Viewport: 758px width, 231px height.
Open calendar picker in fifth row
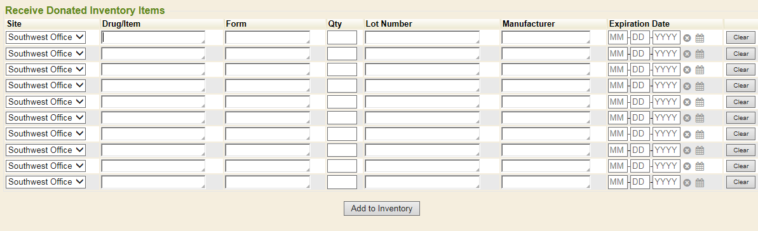coord(700,102)
